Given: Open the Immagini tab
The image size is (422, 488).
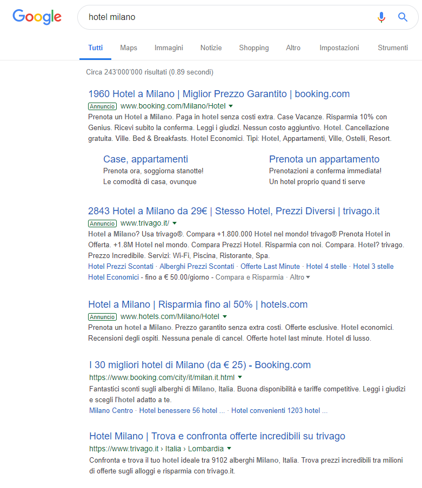Looking at the screenshot, I should [169, 48].
